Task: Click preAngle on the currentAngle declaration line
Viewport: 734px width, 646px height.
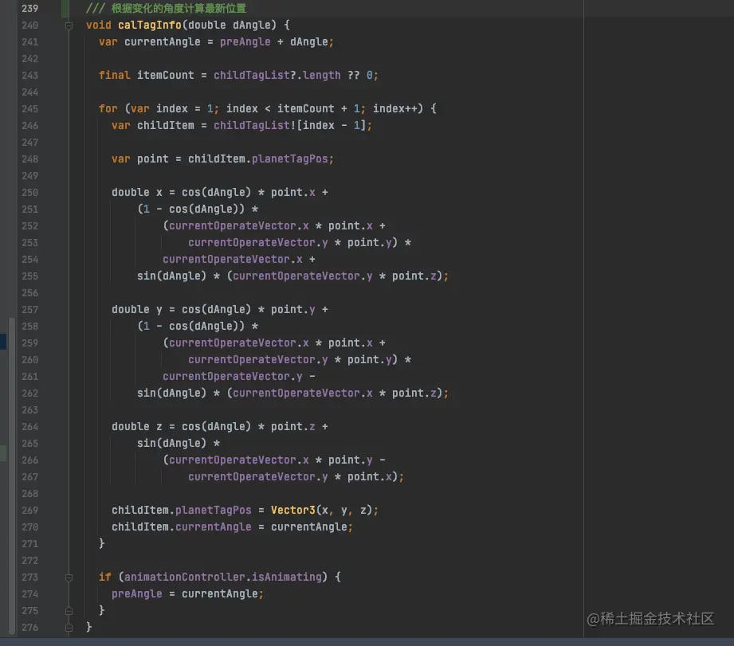Action: [x=245, y=41]
